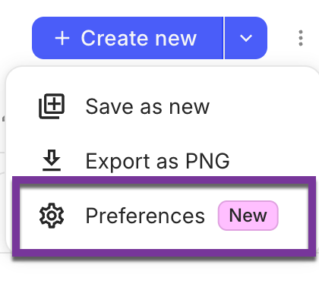Click the split-button down arrow next to Create new

pos(246,38)
